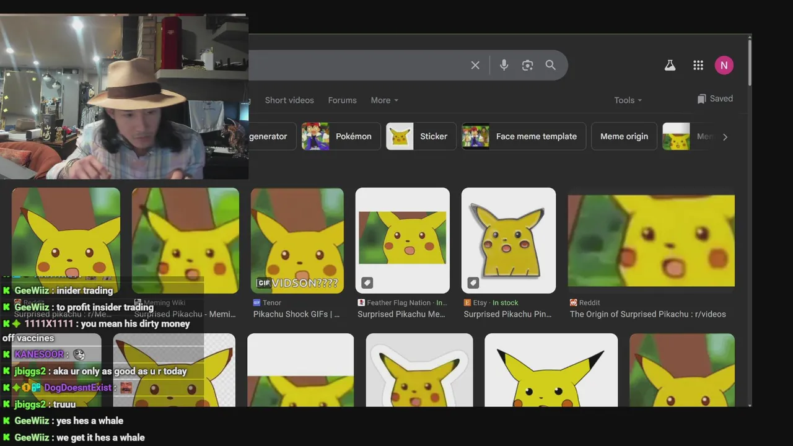
Task: Start voice search with the microphone icon
Action: (504, 65)
